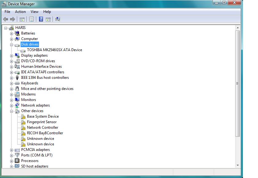This screenshot has width=258, height=178.
Task: Select the Disk drives label
Action: click(x=30, y=44)
